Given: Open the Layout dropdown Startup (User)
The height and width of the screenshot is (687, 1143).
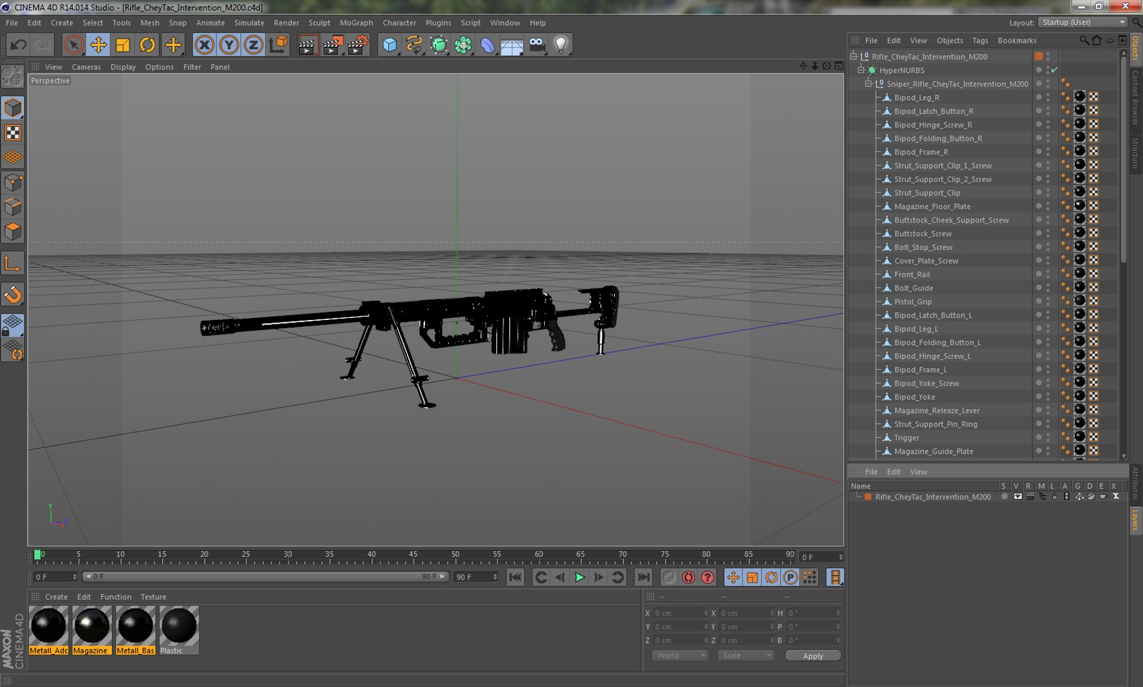Looking at the screenshot, I should [x=1083, y=22].
